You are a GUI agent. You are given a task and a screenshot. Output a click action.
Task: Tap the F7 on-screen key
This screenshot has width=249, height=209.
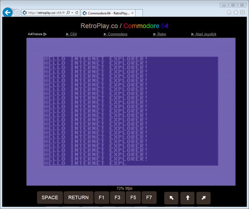(149, 197)
